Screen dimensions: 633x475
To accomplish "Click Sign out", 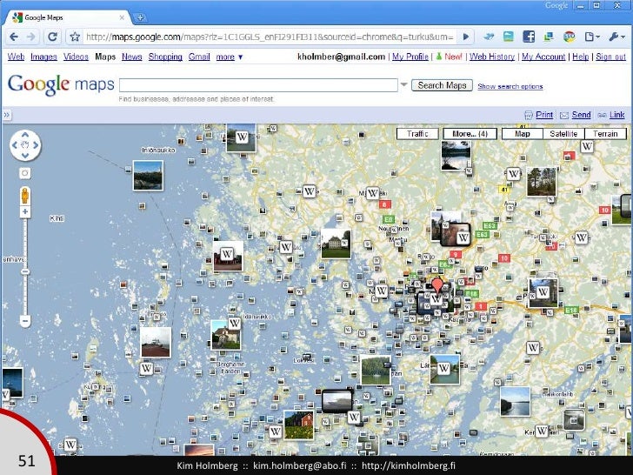I will pos(610,57).
